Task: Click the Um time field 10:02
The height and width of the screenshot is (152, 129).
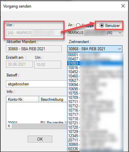Action: coord(48,65)
